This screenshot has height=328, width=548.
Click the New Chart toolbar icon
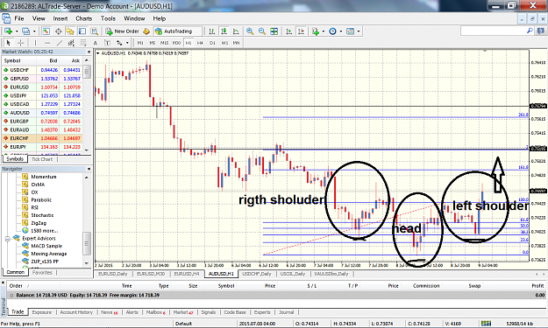(x=9, y=31)
